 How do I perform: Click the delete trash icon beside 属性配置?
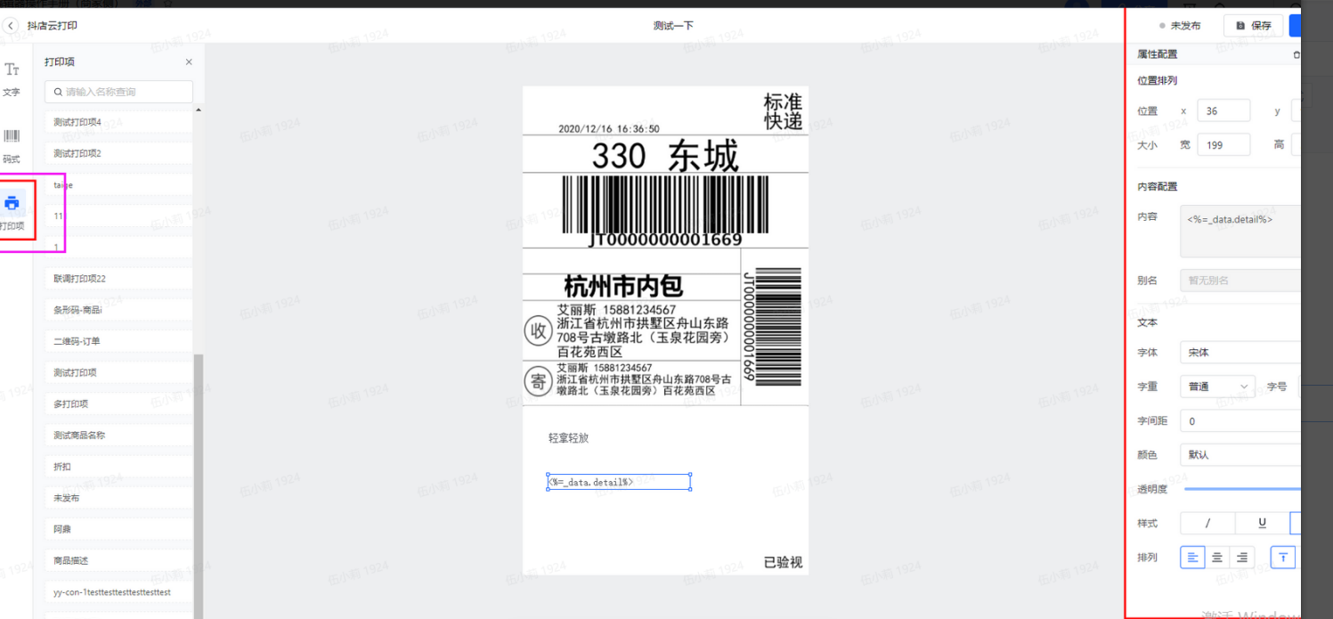[1296, 54]
